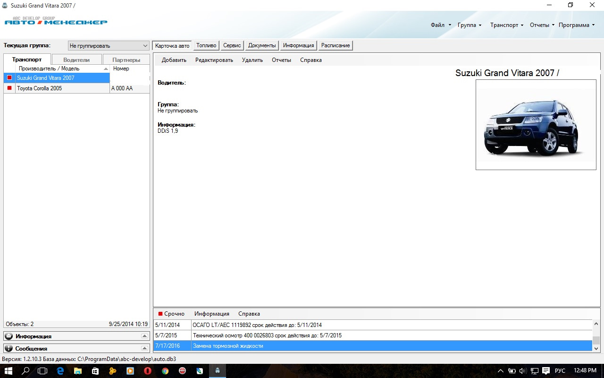Click the reminders list scroll-up arrow
Image resolution: width=604 pixels, height=378 pixels.
point(596,324)
